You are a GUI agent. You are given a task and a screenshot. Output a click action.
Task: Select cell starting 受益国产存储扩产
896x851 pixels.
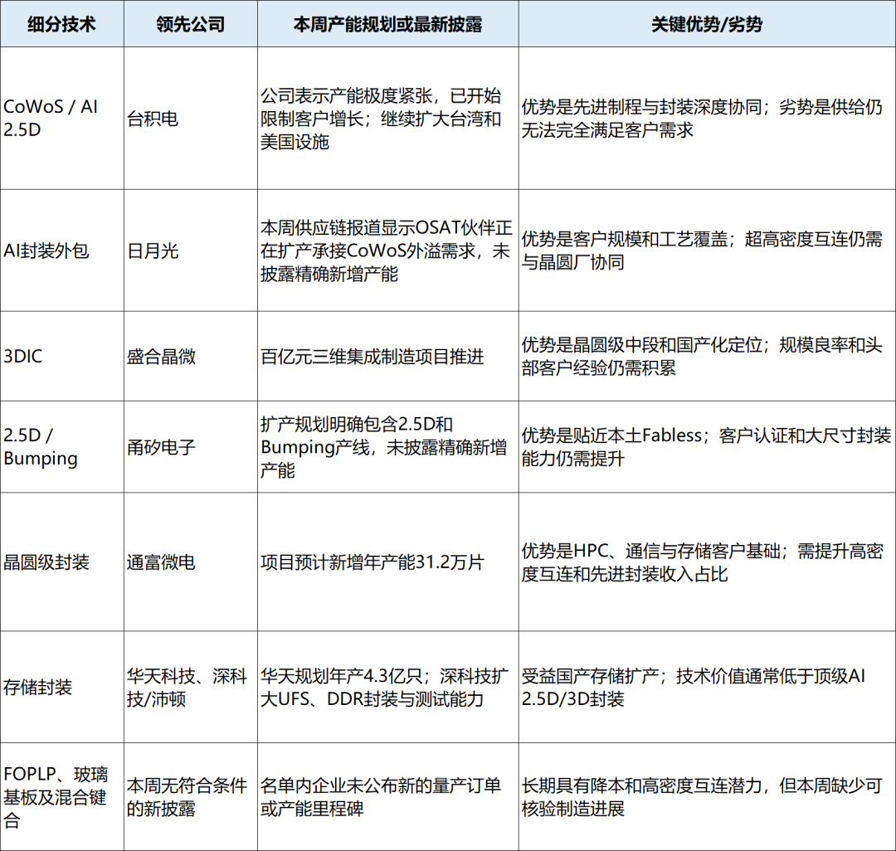point(707,687)
